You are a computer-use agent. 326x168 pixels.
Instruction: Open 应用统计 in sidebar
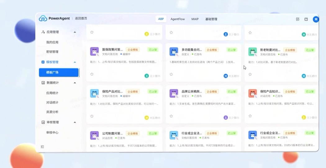[52, 93]
